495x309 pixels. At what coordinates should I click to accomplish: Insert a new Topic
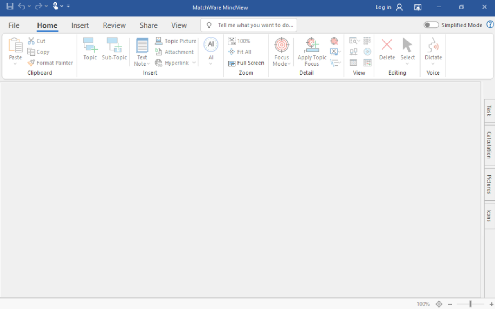tap(90, 49)
